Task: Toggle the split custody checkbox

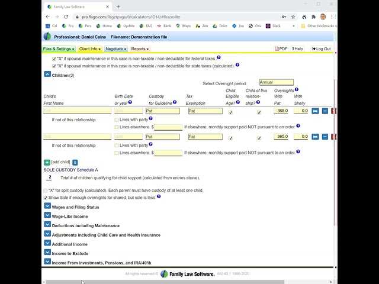Action: (x=46, y=191)
